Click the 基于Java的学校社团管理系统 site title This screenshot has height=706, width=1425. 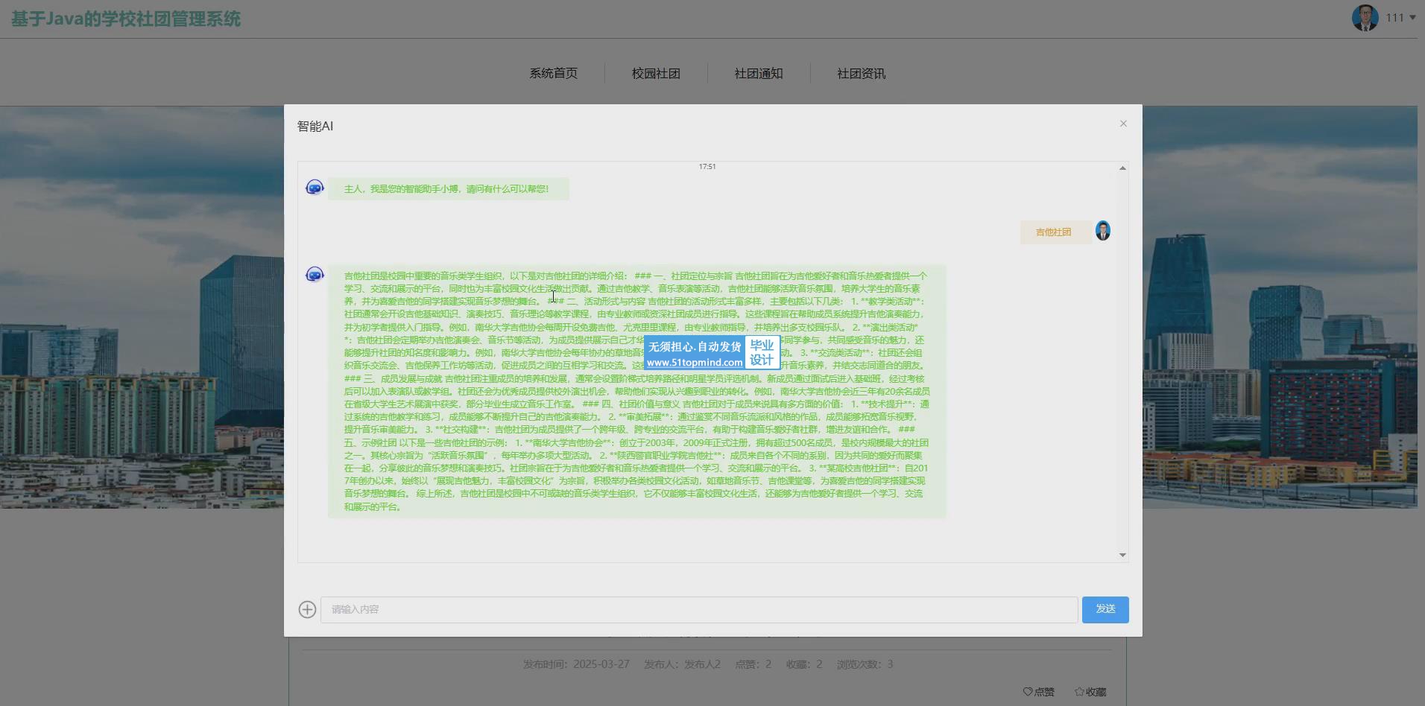(x=126, y=19)
